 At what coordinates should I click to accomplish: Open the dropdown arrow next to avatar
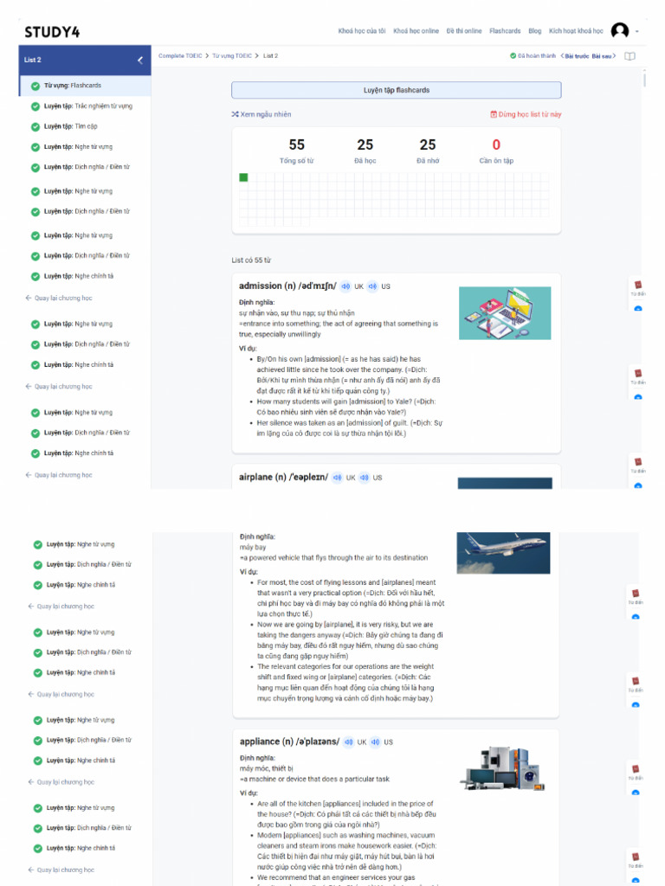(637, 31)
